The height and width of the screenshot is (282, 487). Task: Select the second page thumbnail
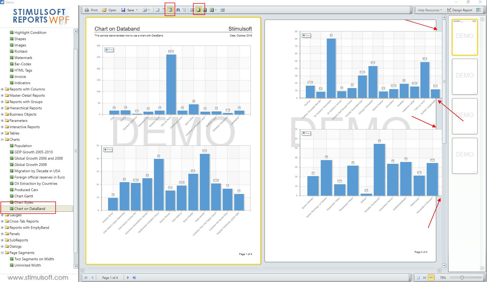pyautogui.click(x=465, y=77)
